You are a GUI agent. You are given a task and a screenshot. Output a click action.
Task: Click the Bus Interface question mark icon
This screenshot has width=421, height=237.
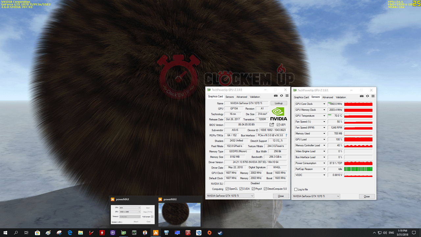(286, 135)
